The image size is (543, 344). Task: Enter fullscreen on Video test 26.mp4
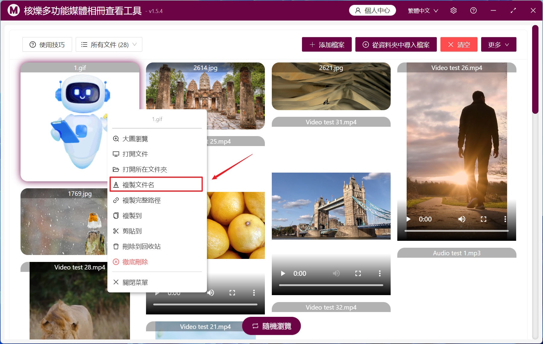pyautogui.click(x=483, y=219)
